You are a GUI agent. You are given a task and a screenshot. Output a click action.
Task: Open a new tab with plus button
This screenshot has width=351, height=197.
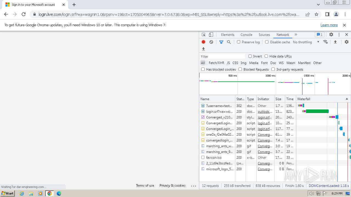click(74, 5)
